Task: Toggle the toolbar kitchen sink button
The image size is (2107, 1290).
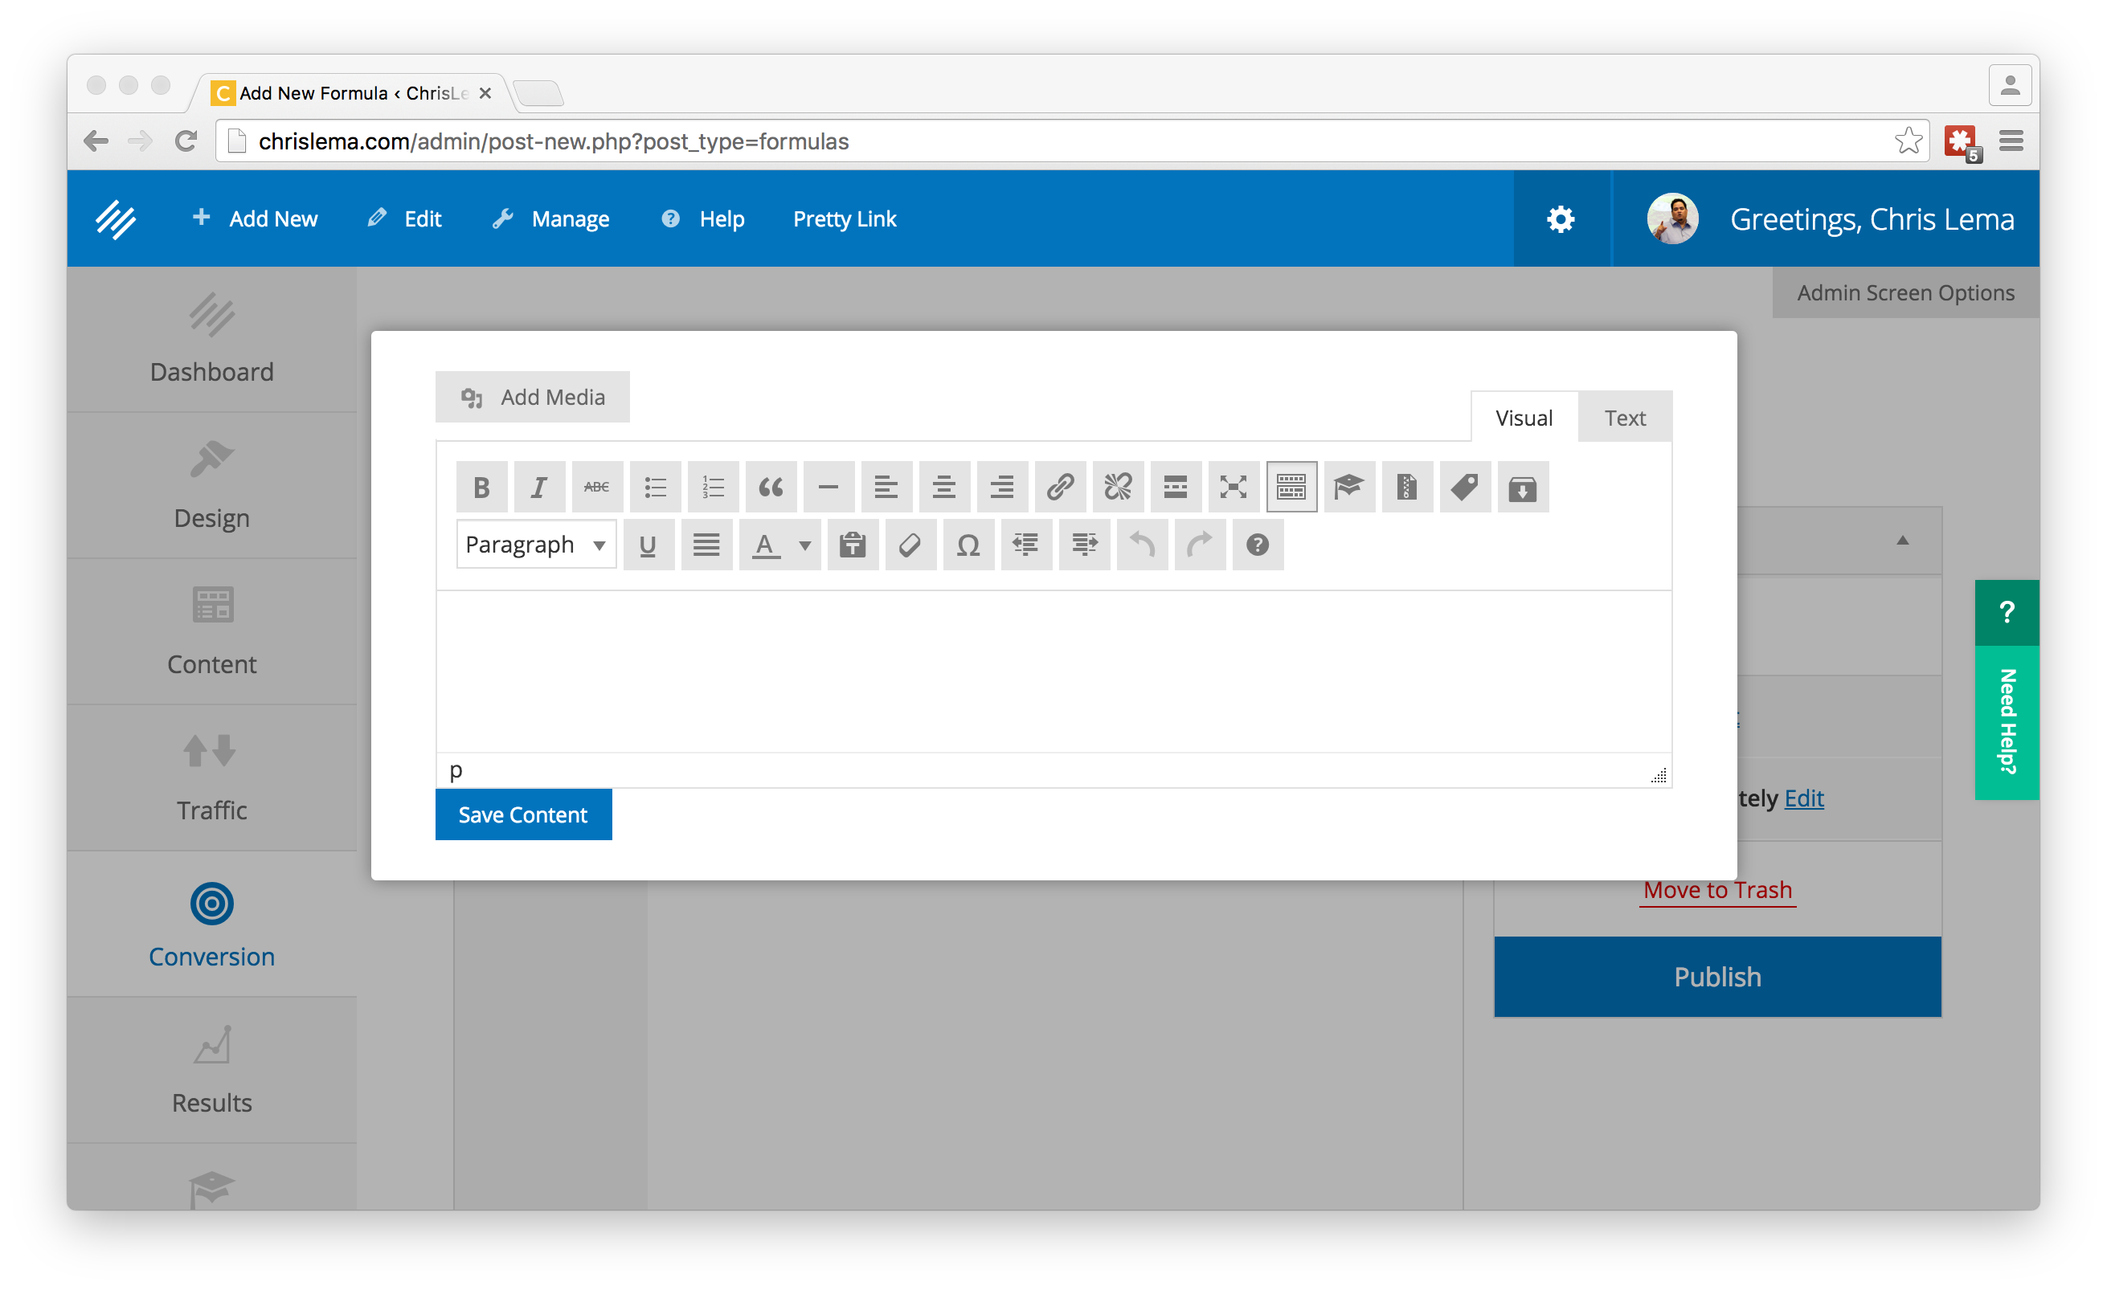Action: click(x=1291, y=488)
